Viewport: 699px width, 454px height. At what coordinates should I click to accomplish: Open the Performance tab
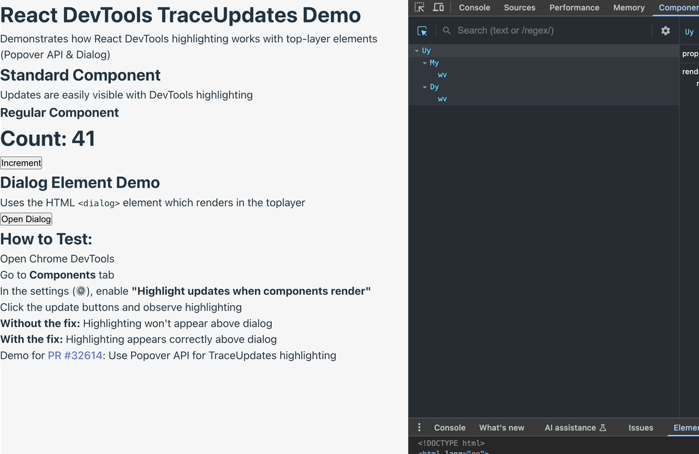point(574,7)
